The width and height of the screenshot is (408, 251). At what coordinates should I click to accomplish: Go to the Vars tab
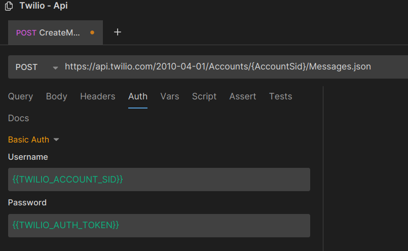(170, 96)
